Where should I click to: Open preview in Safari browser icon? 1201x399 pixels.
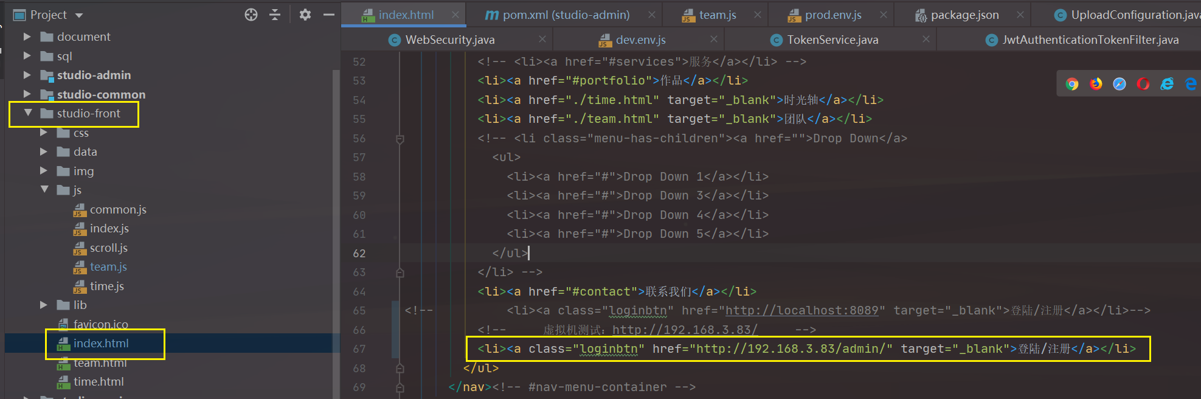[x=1120, y=84]
